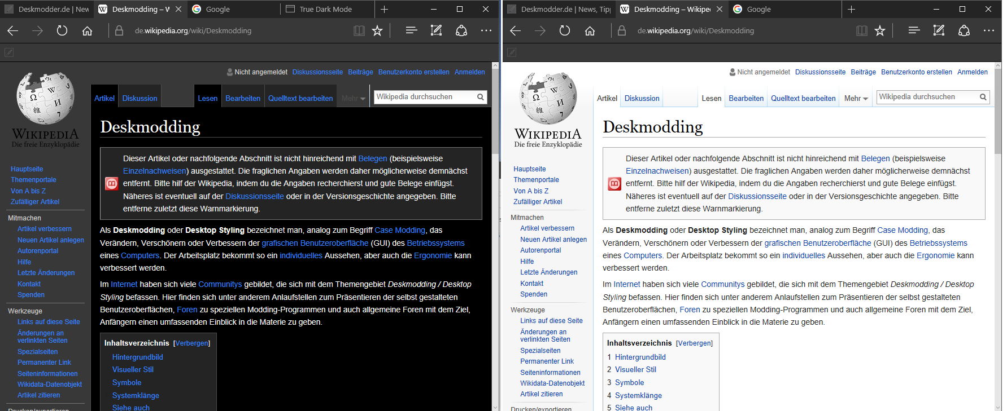Click search magnifier icon in right Wikipedia
The width and height of the screenshot is (1007, 411).
[x=983, y=97]
